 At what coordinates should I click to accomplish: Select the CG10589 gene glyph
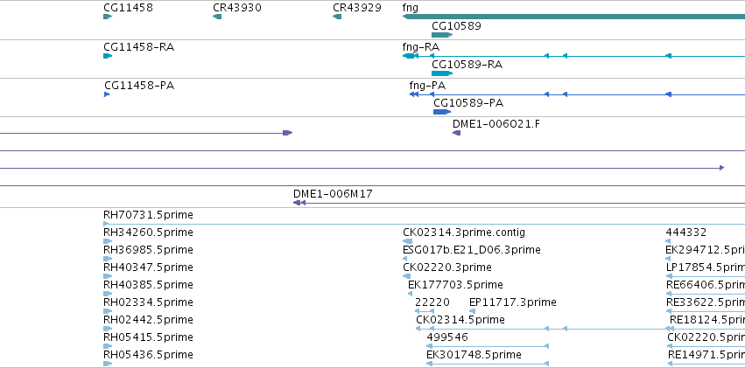click(x=442, y=35)
